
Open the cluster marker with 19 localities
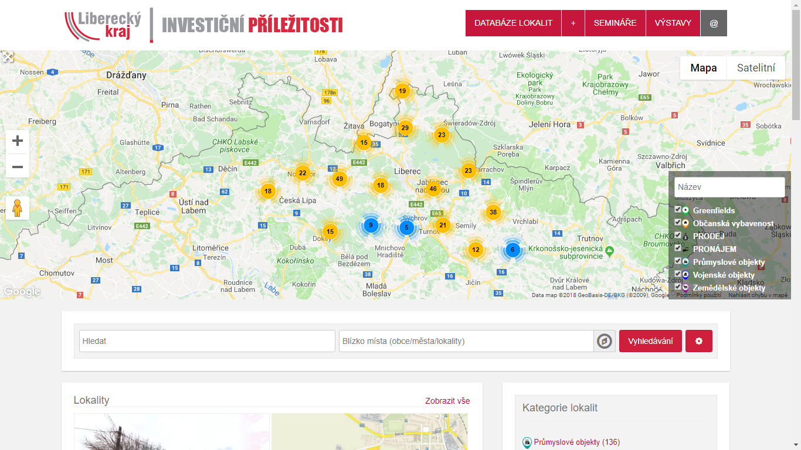(402, 91)
